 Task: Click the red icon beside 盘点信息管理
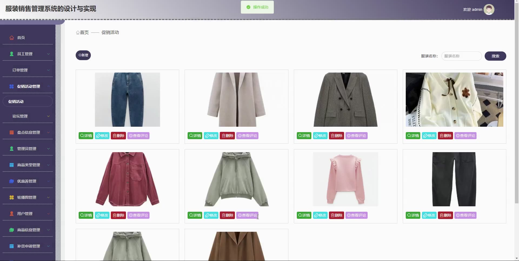pos(12,132)
